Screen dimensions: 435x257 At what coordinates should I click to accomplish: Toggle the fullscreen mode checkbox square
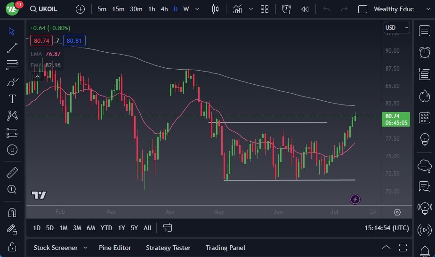click(362, 9)
